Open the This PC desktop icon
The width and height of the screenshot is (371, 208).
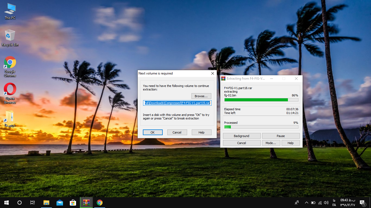(x=10, y=11)
